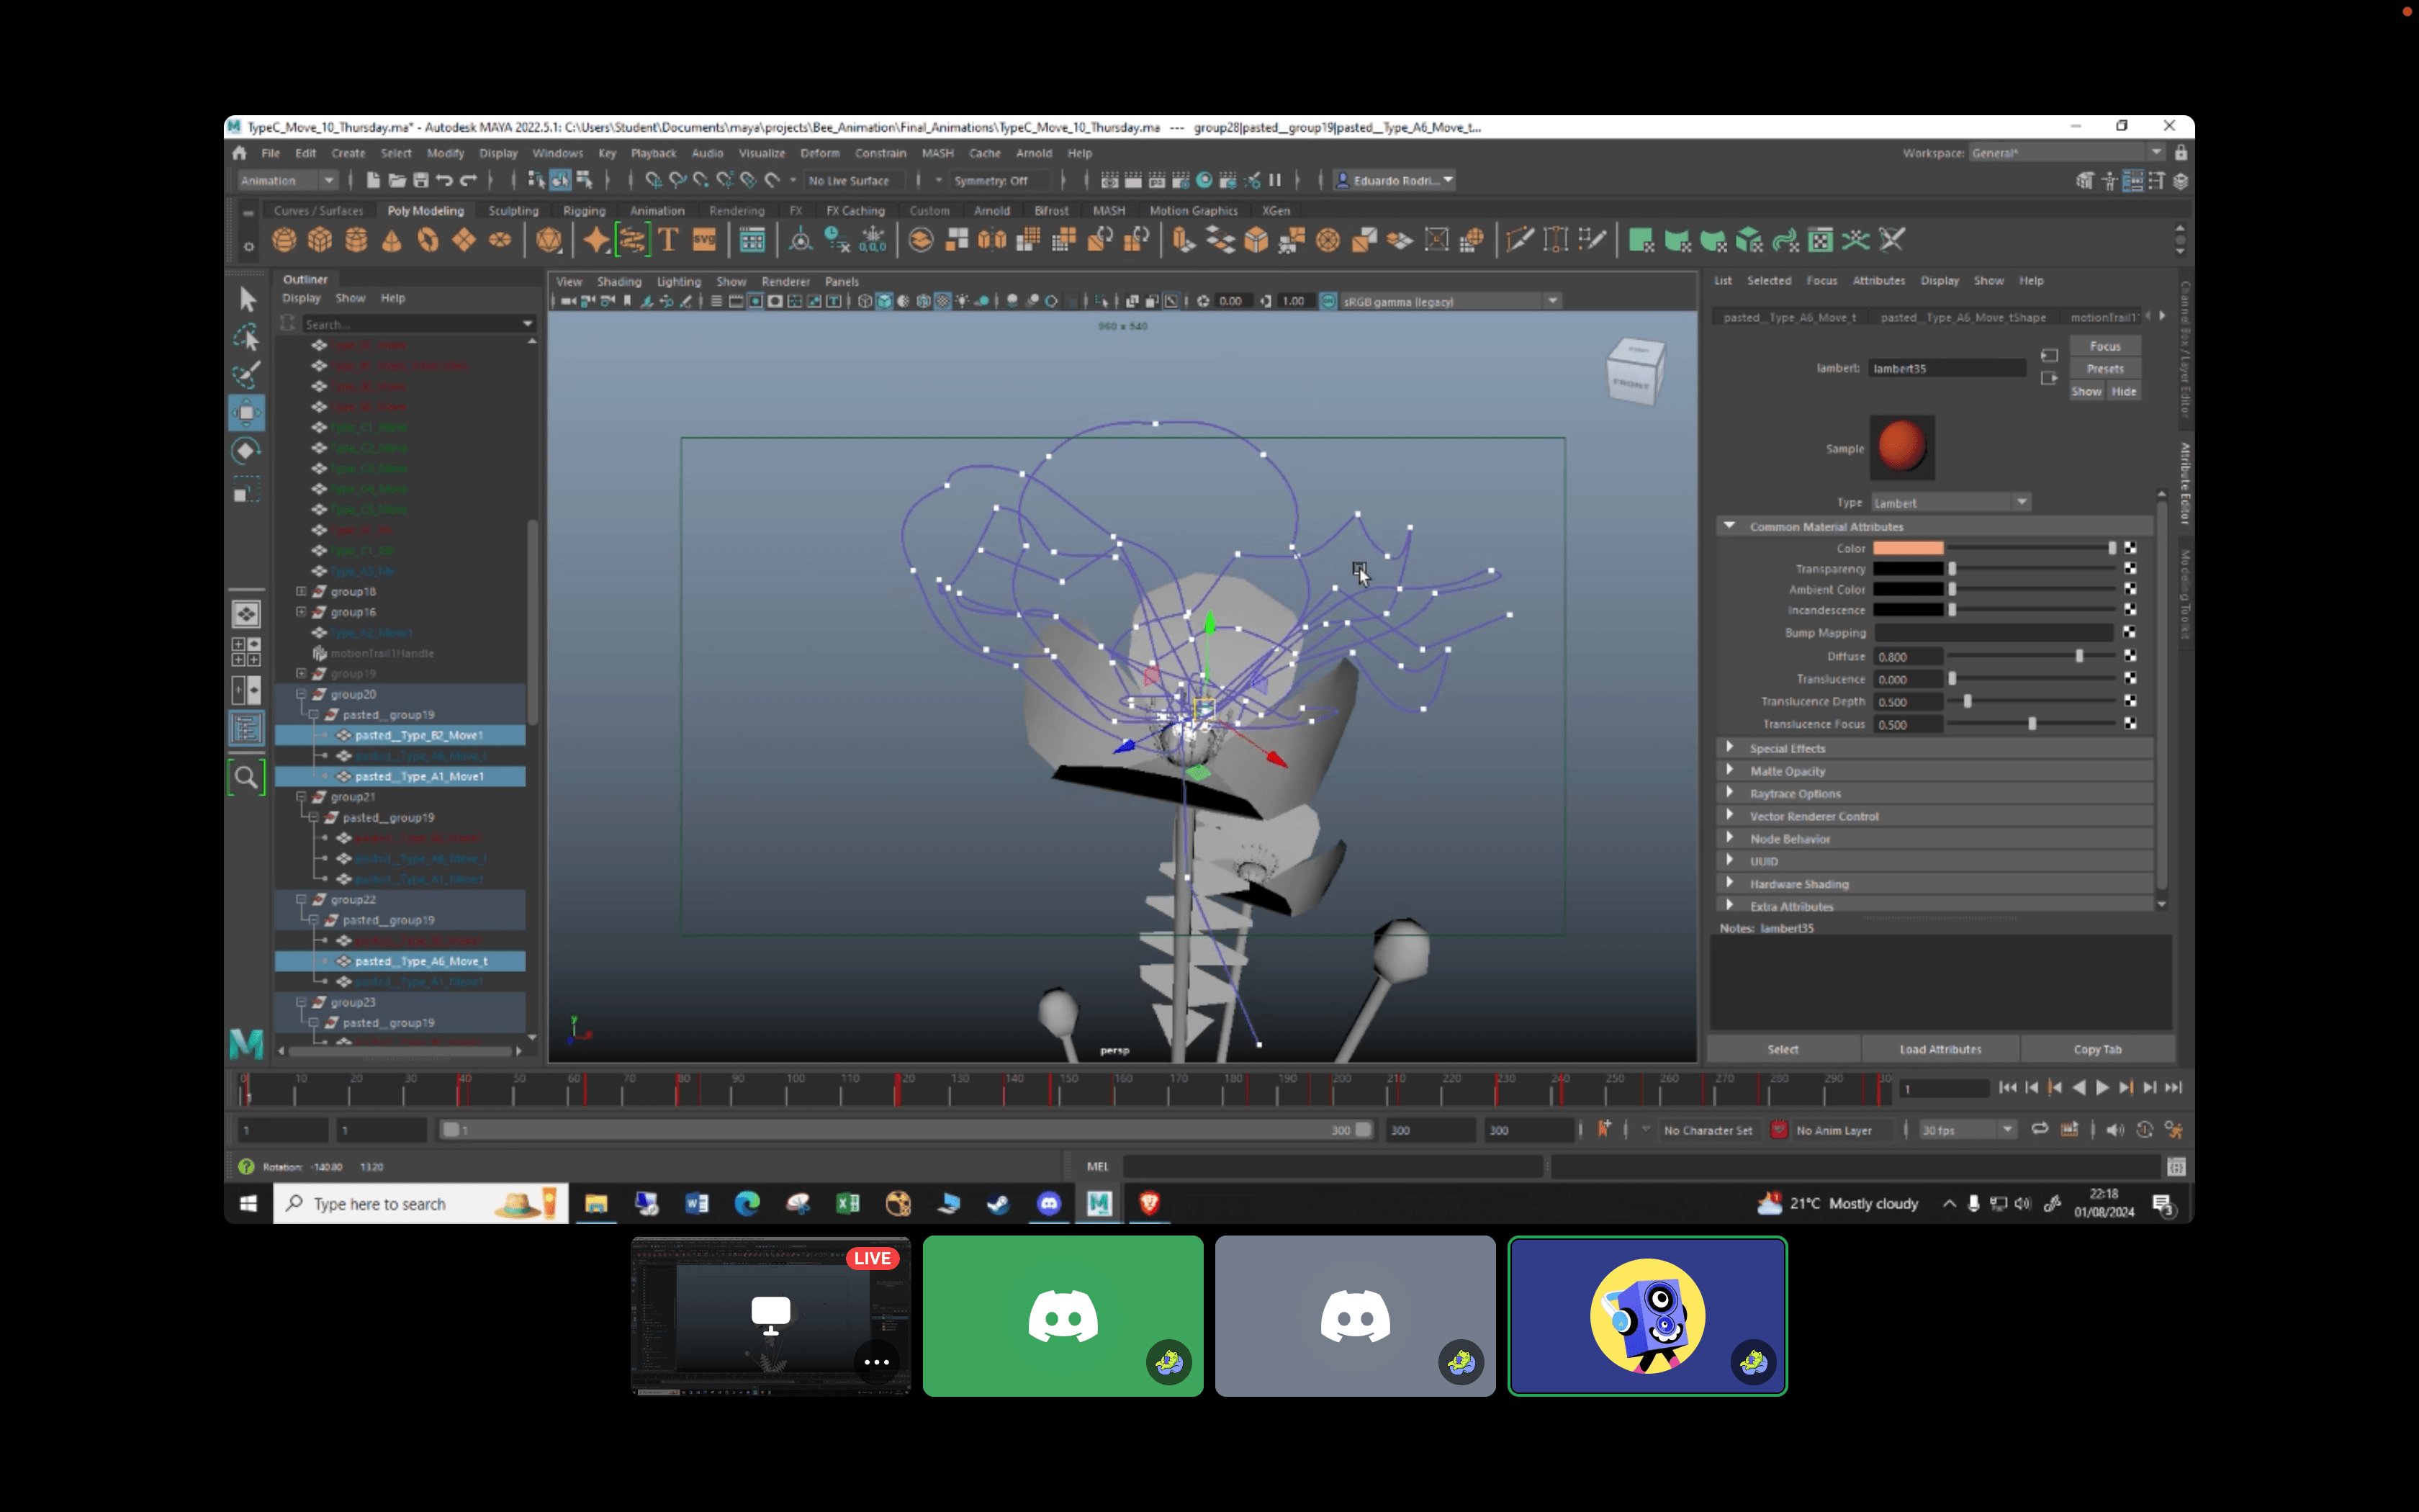
Task: Open Discord from the taskbar
Action: pyautogui.click(x=1048, y=1203)
